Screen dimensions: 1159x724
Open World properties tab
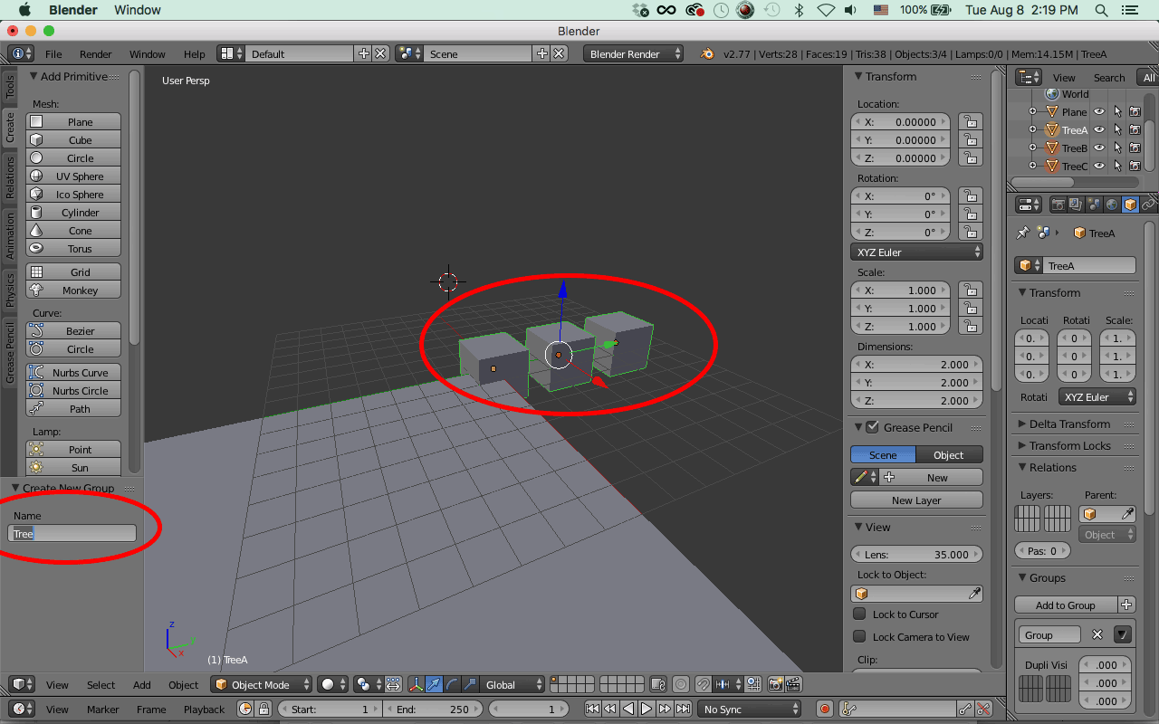(1112, 205)
